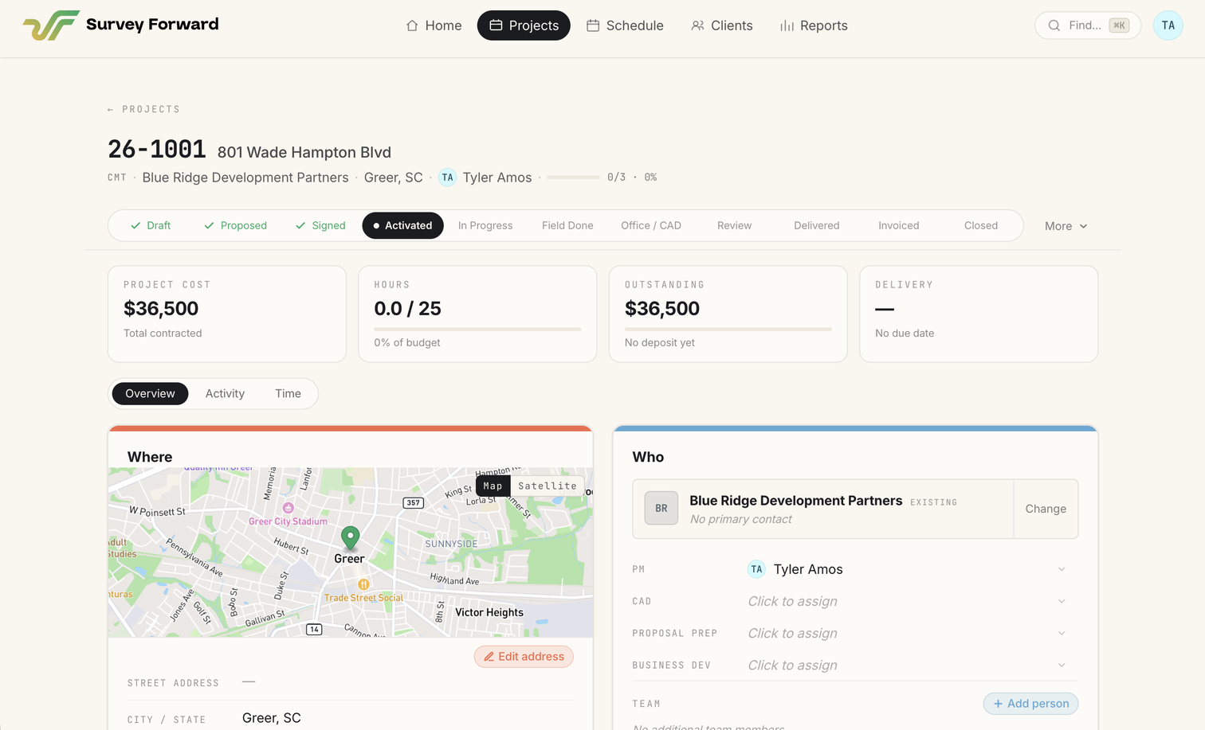The image size is (1205, 730).
Task: Open the Business Dev assignee dropdown chevron
Action: point(1062,665)
